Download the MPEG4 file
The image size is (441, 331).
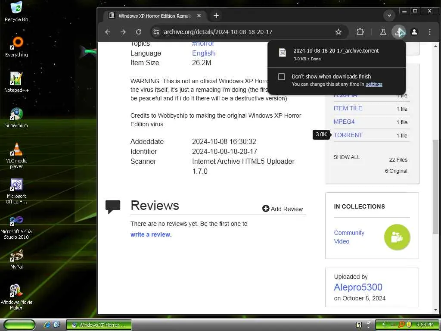click(344, 122)
